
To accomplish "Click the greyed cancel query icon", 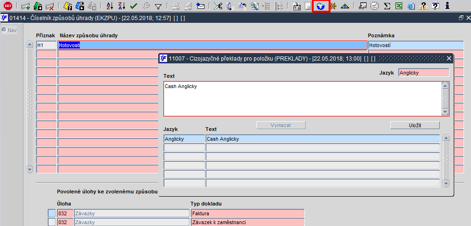I will (92, 6).
